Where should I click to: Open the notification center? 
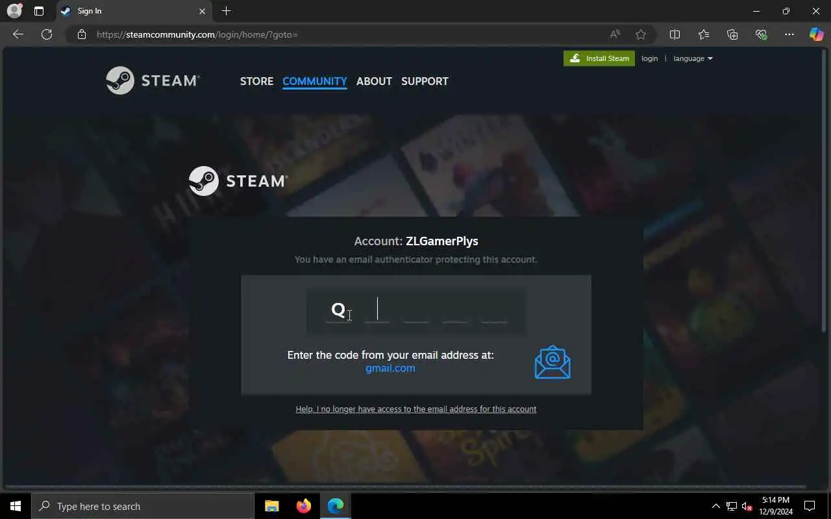pyautogui.click(x=810, y=506)
